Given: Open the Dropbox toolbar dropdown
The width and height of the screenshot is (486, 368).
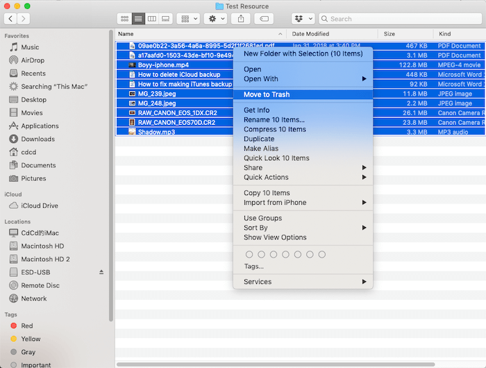Looking at the screenshot, I should click(303, 19).
